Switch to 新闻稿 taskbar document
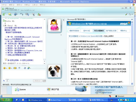Image resolution: width=136 pixels, height=102 pixels. click(77, 100)
